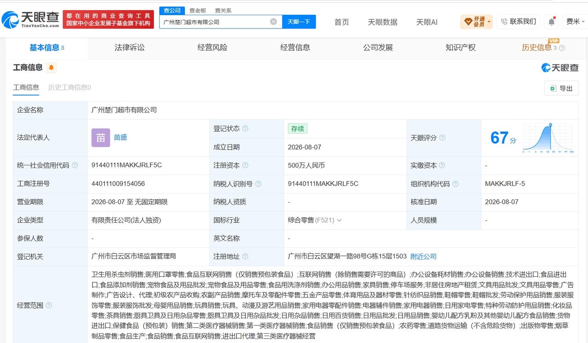
Task: Click the red promotional banner
Action: (108, 19)
